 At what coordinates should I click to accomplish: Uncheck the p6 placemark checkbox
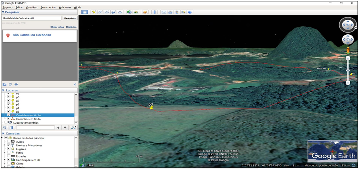pos(9,97)
